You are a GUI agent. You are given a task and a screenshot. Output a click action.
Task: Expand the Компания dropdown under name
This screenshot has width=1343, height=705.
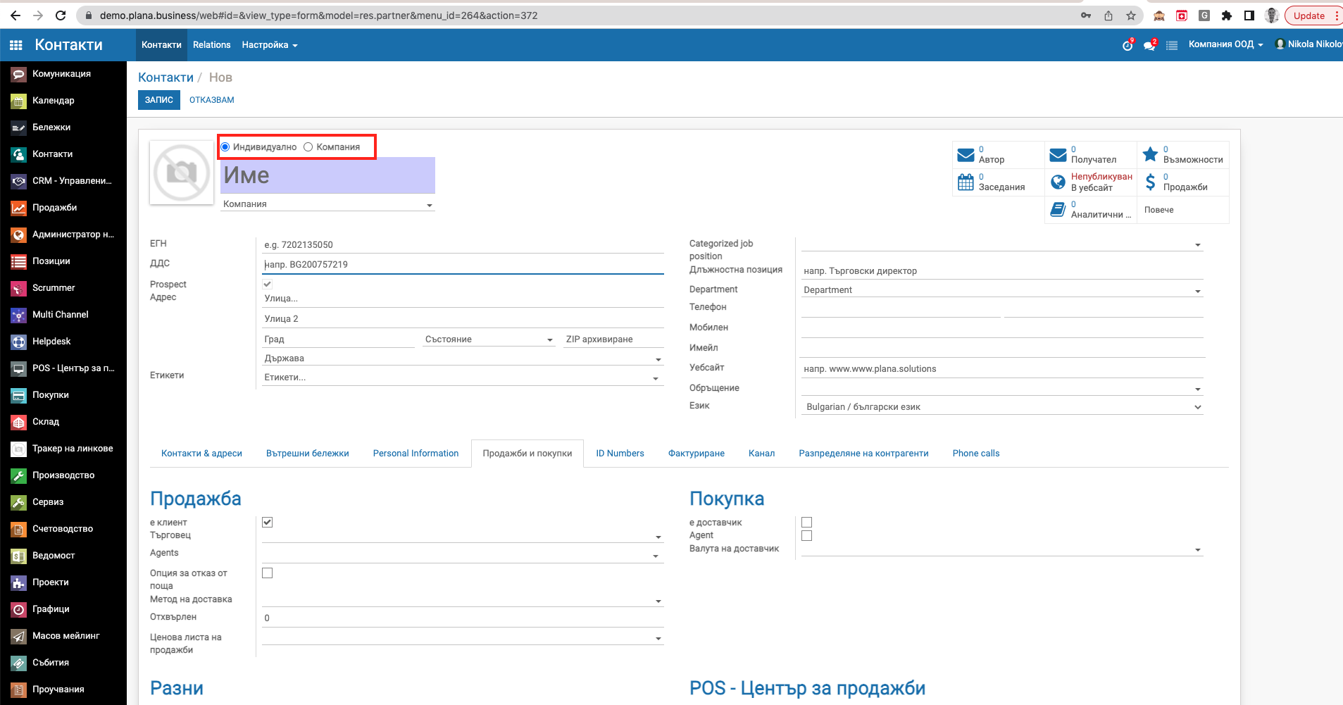[x=430, y=205]
